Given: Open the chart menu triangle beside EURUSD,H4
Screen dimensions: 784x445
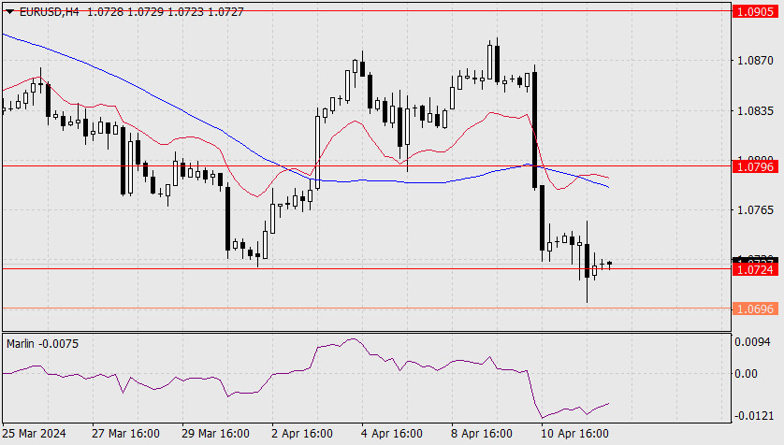Looking at the screenshot, I should click(9, 11).
